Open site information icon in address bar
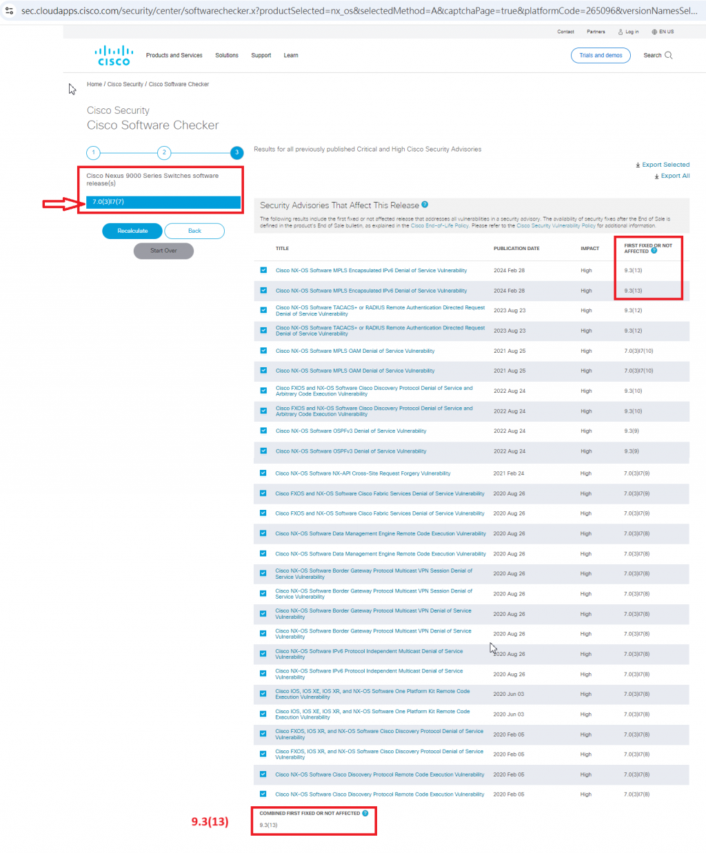This screenshot has height=853, width=706. pos(9,10)
